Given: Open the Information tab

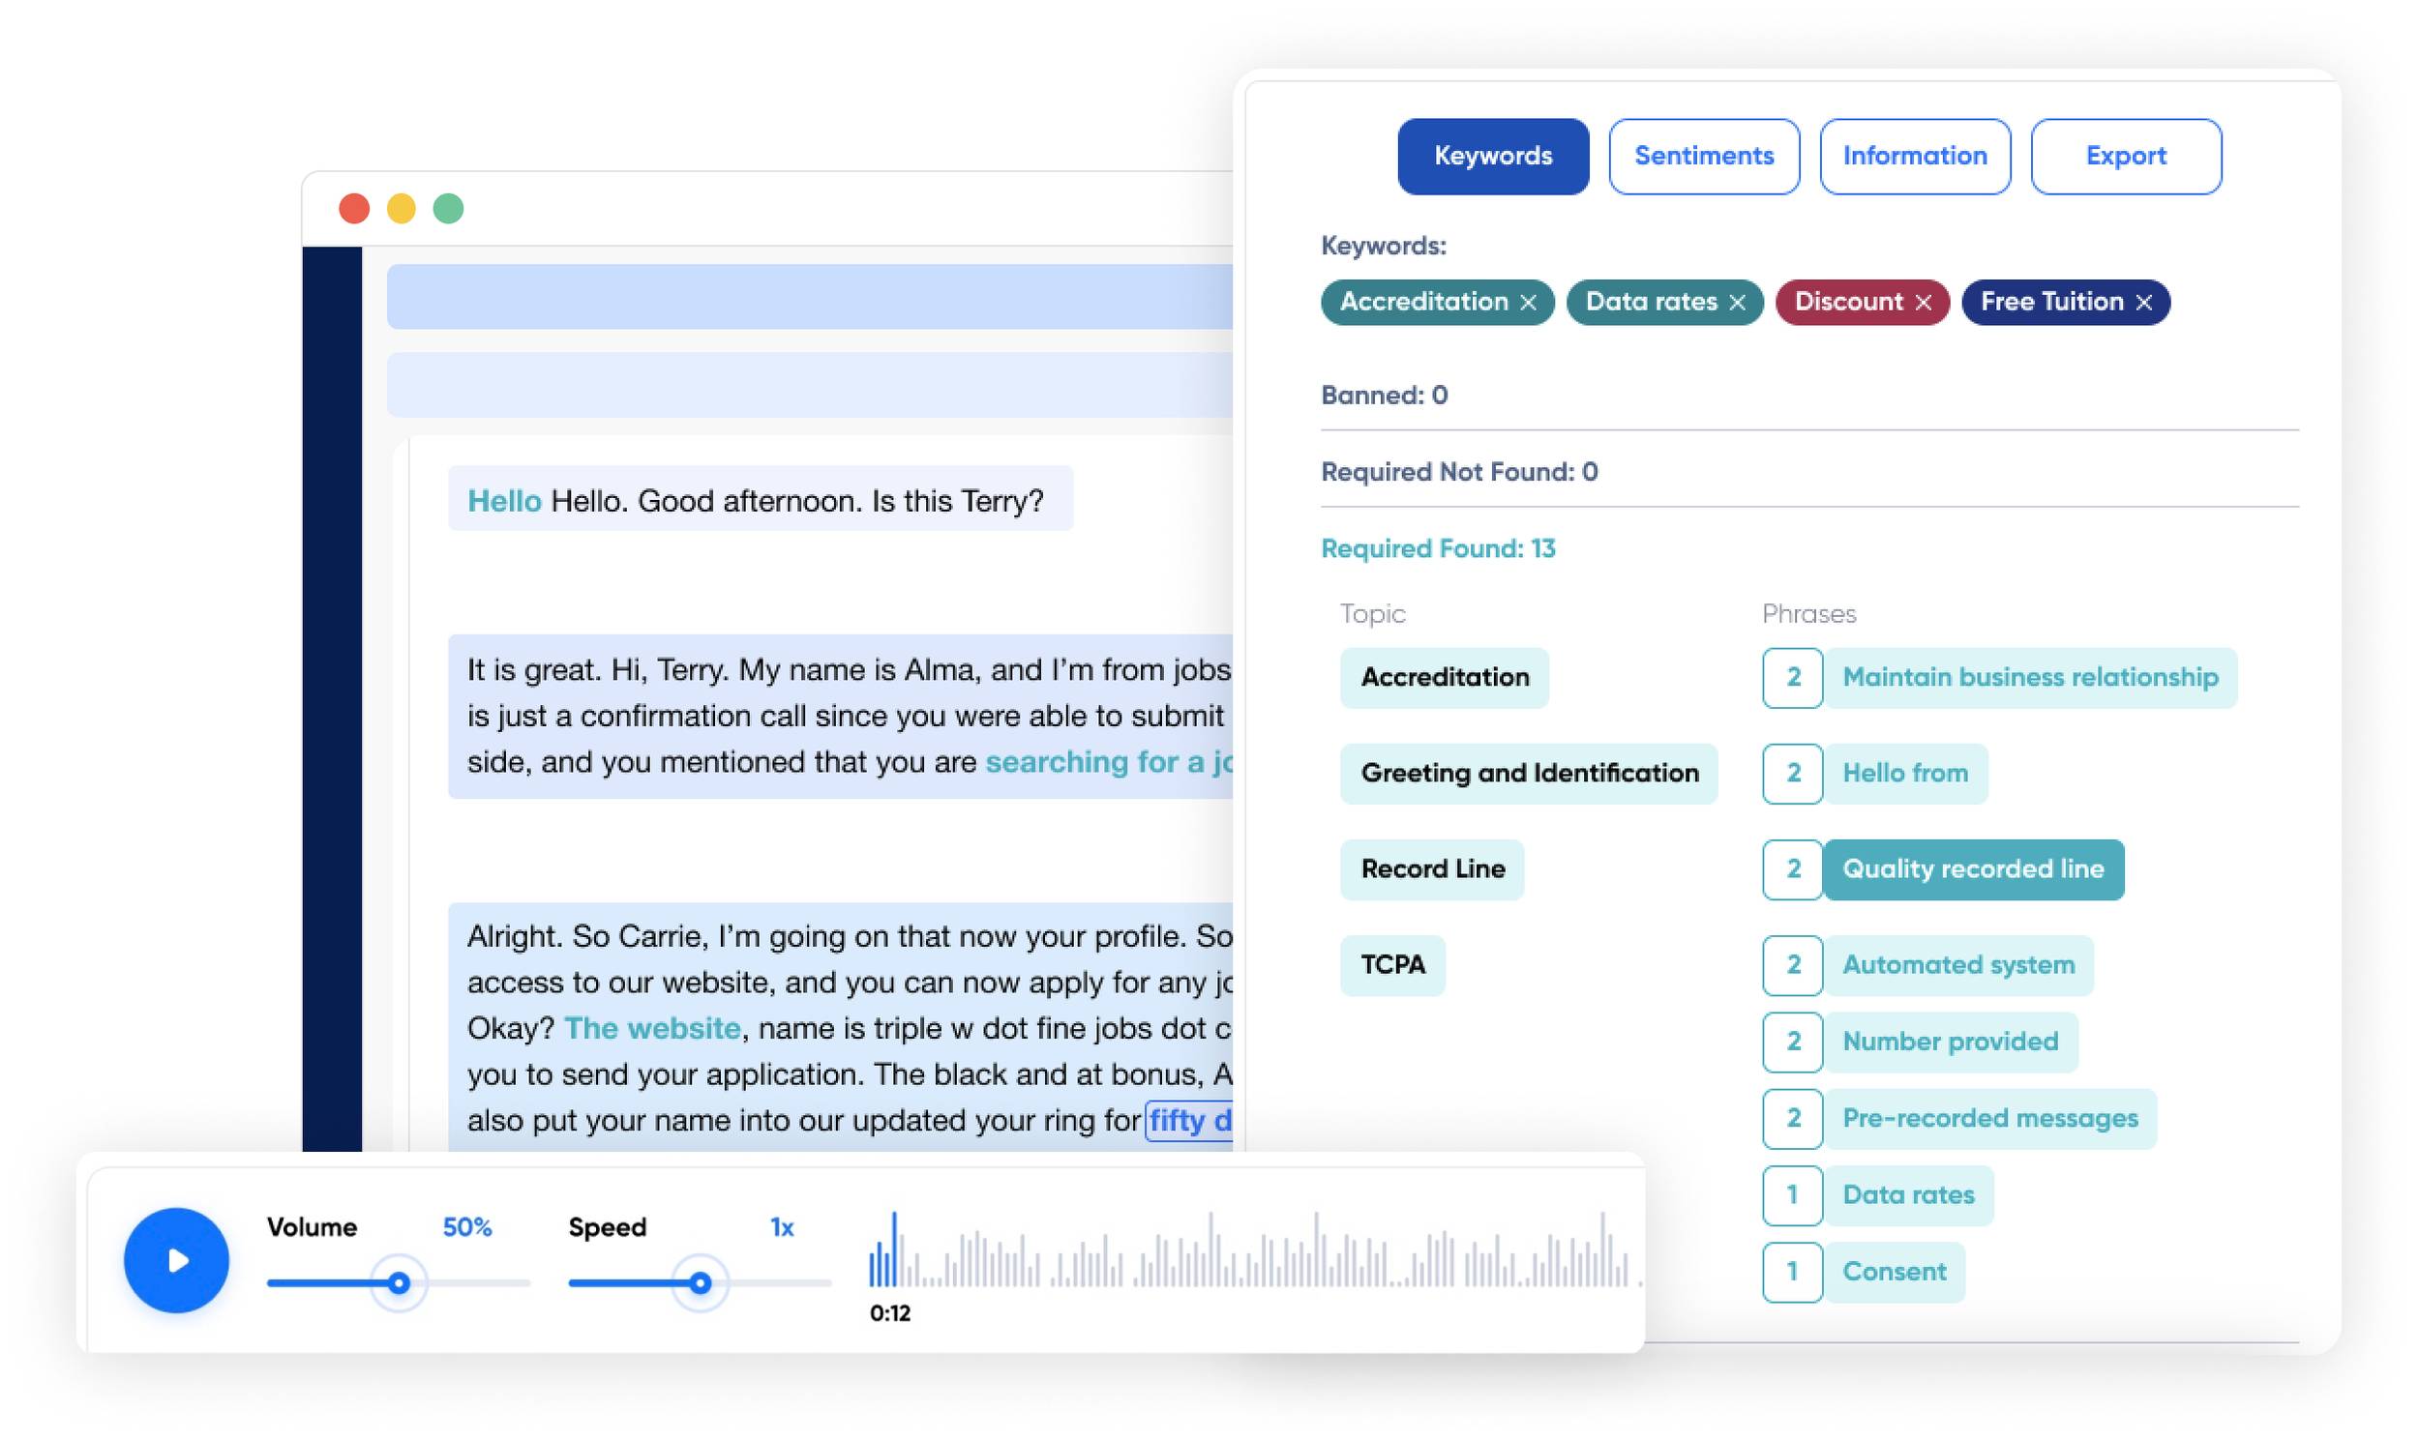Looking at the screenshot, I should (1914, 157).
